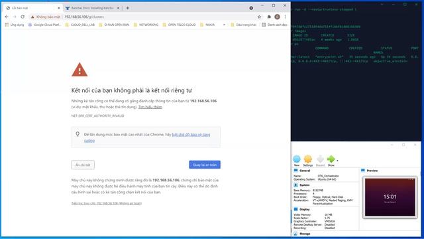Click the System section chip icon
Image resolution: width=424 pixels, height=239 pixels.
[295, 185]
